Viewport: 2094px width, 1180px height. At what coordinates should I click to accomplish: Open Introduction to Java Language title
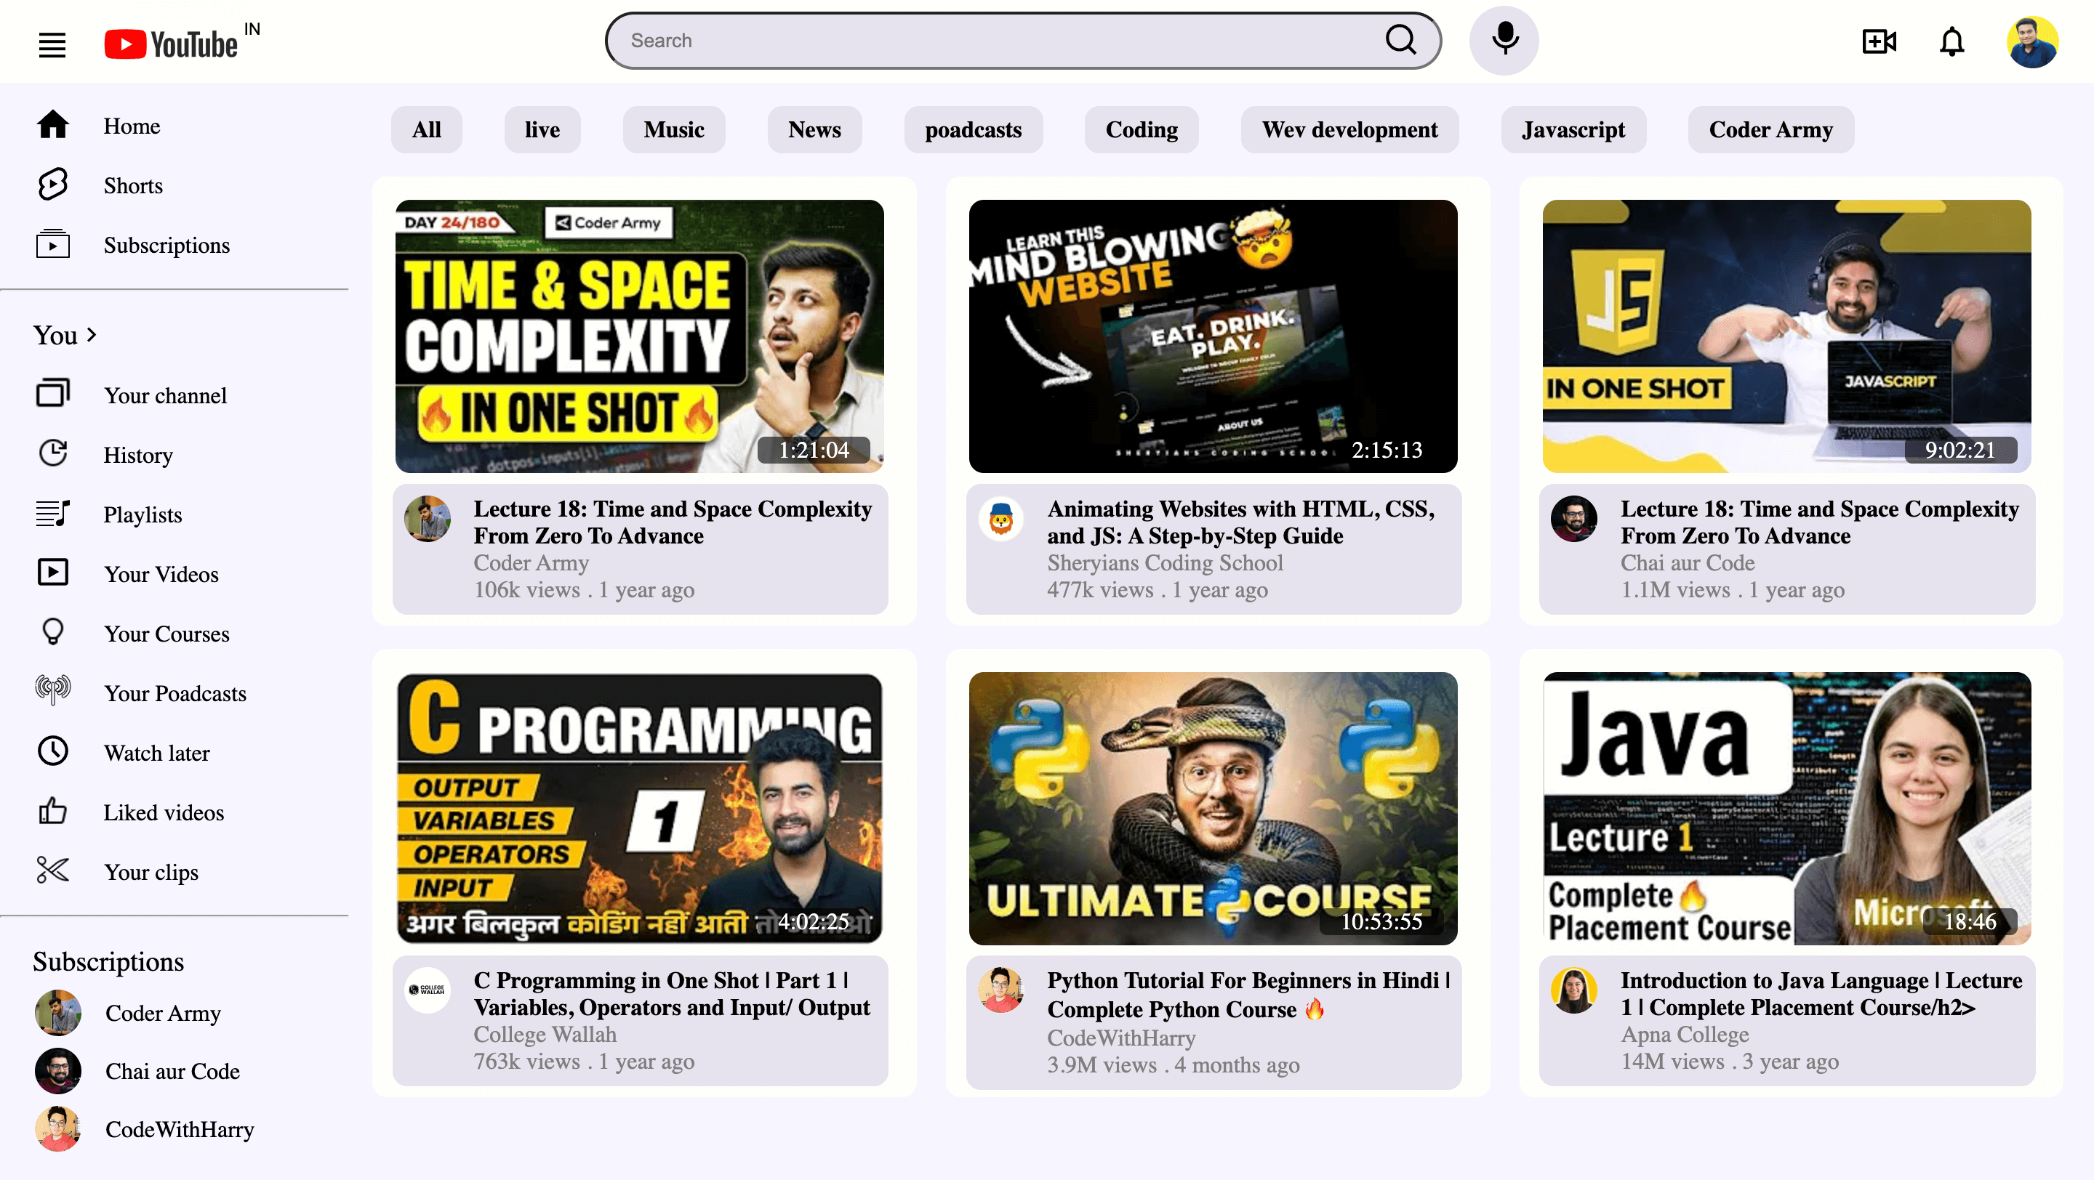[1821, 994]
